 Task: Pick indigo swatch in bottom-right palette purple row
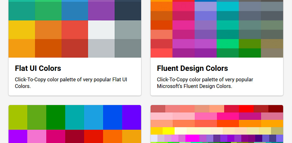click(x=259, y=138)
